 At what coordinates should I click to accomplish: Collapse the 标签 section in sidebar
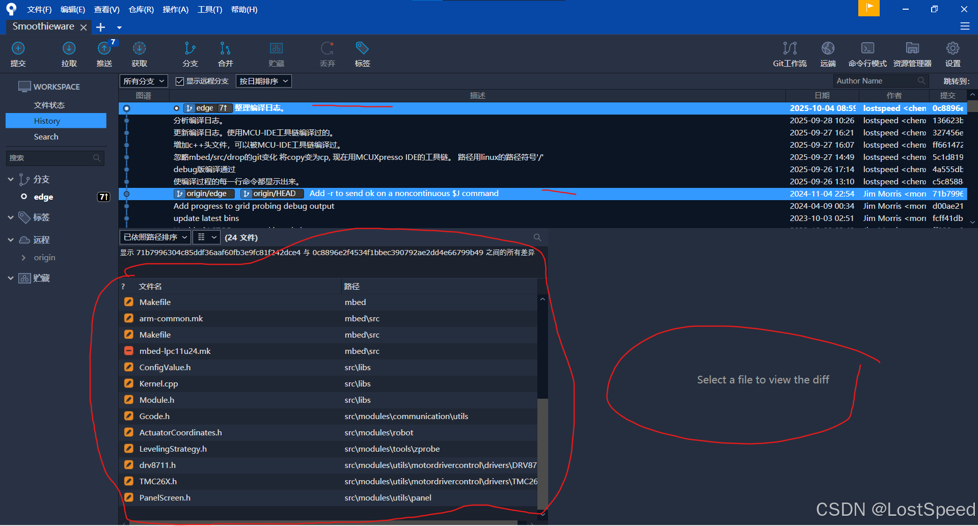click(11, 217)
